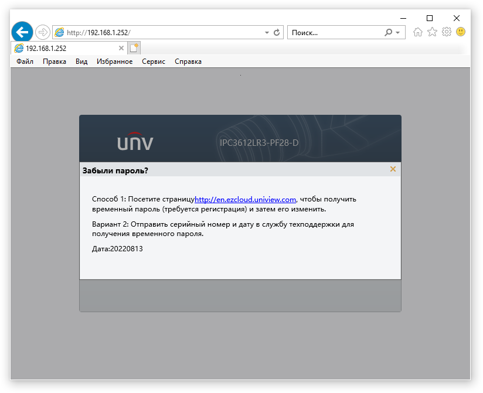Follow the en.ezcloud.uniview.com link
483x393 pixels.
pyautogui.click(x=245, y=199)
